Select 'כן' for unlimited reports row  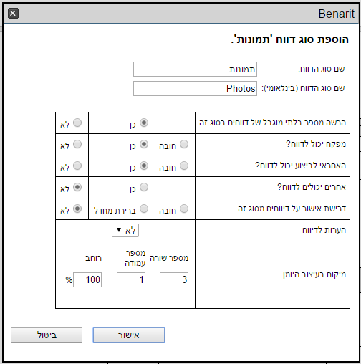click(144, 123)
